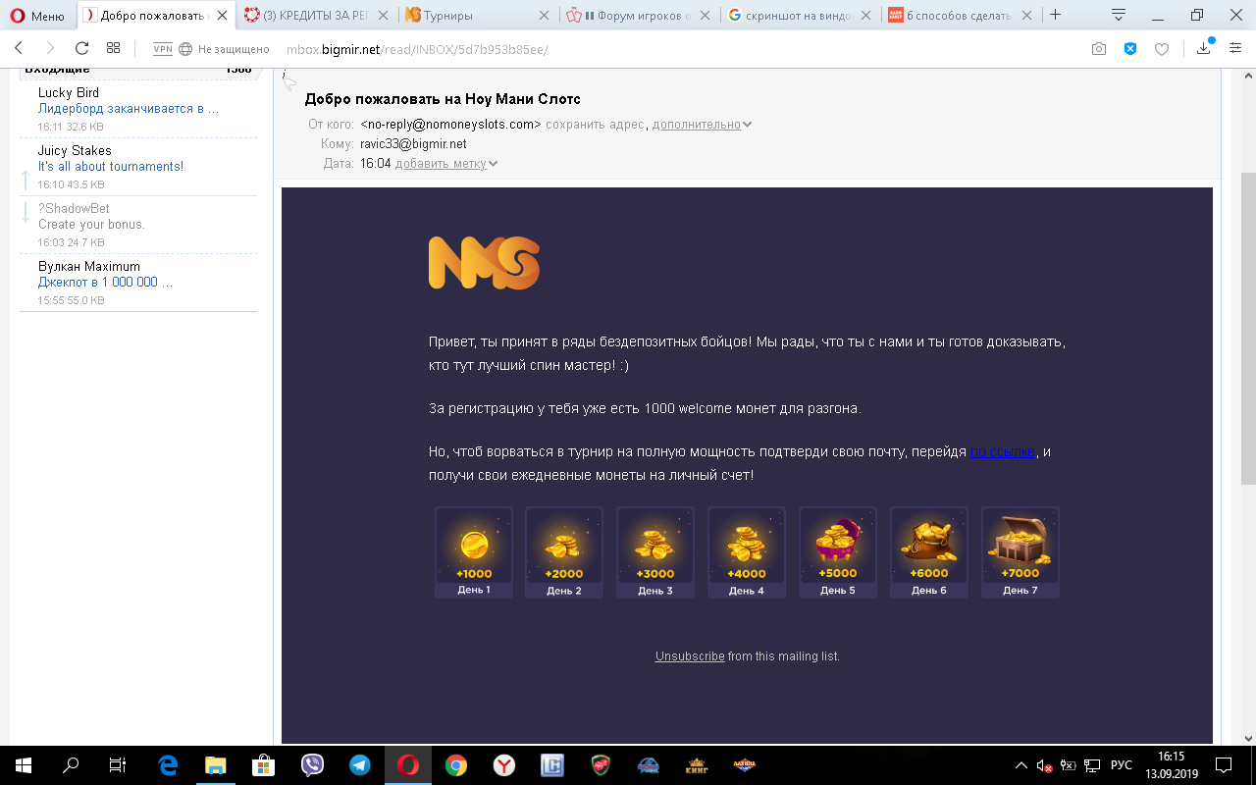Image resolution: width=1256 pixels, height=785 pixels.
Task: Open Viber from taskbar
Action: 312,765
